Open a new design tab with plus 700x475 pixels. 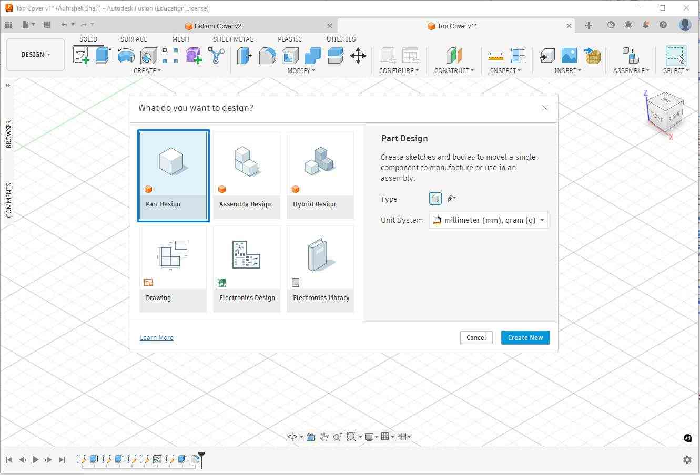pos(589,25)
